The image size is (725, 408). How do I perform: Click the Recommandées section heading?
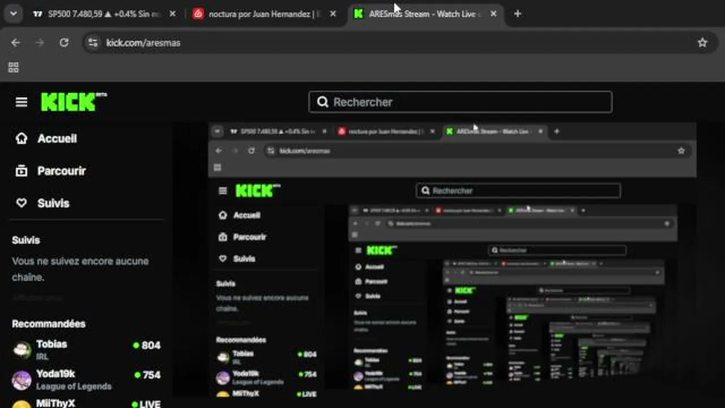49,324
